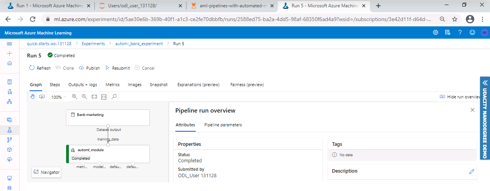Resubmit the run
490x191 pixels.
(117, 68)
